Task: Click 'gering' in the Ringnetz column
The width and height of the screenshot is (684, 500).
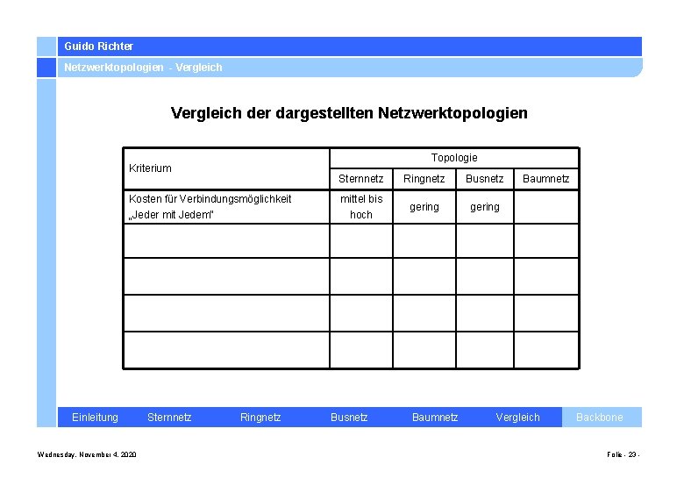Action: (x=424, y=207)
